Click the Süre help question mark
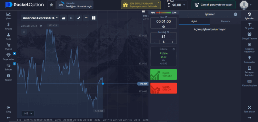Screen dimensions: 258x122 pyautogui.click(x=166, y=17)
